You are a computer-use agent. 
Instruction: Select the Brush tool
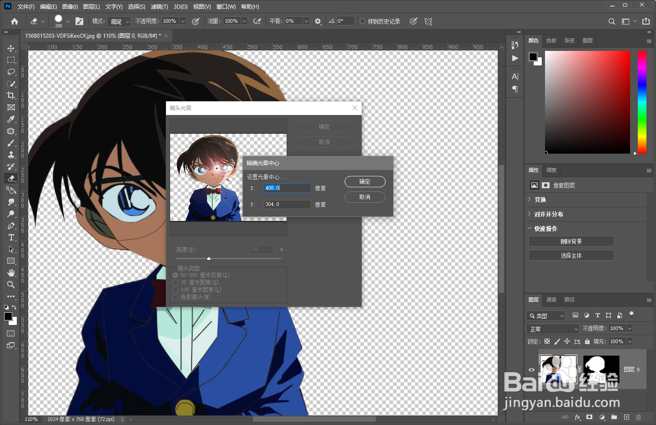tap(11, 143)
